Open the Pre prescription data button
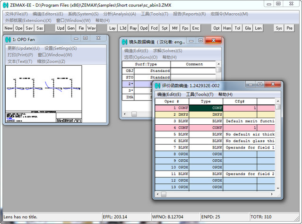 pos(289,28)
